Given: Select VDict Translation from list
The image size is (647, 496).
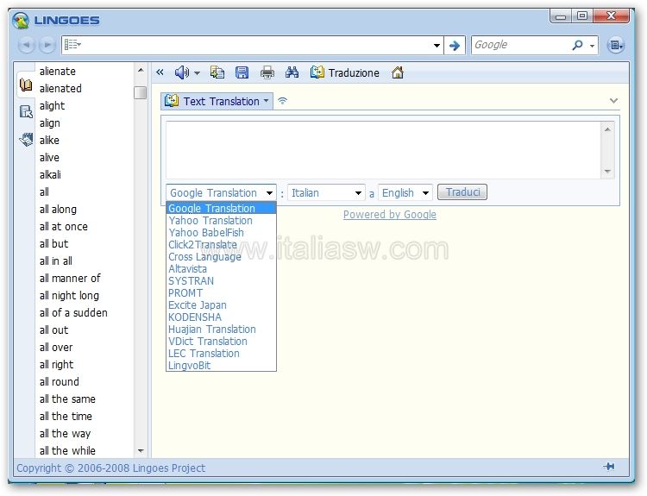Looking at the screenshot, I should pyautogui.click(x=221, y=342).
